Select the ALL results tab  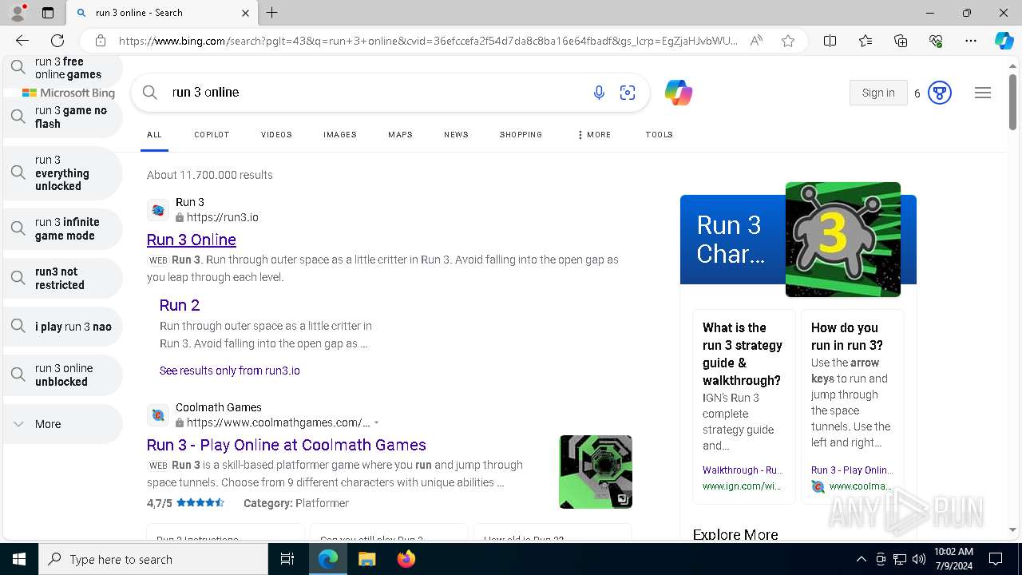[154, 135]
